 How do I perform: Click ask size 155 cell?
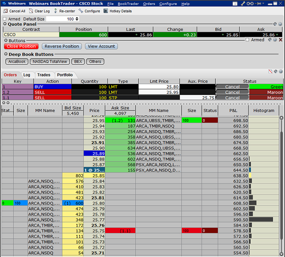coord(120,170)
